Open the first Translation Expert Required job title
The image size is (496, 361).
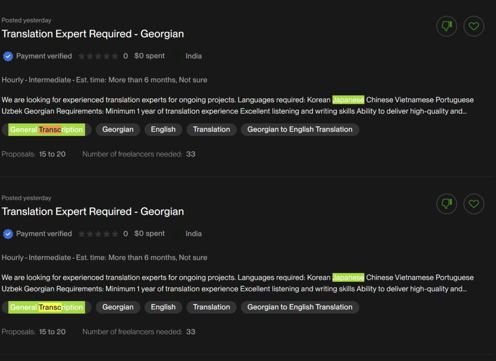(x=93, y=34)
